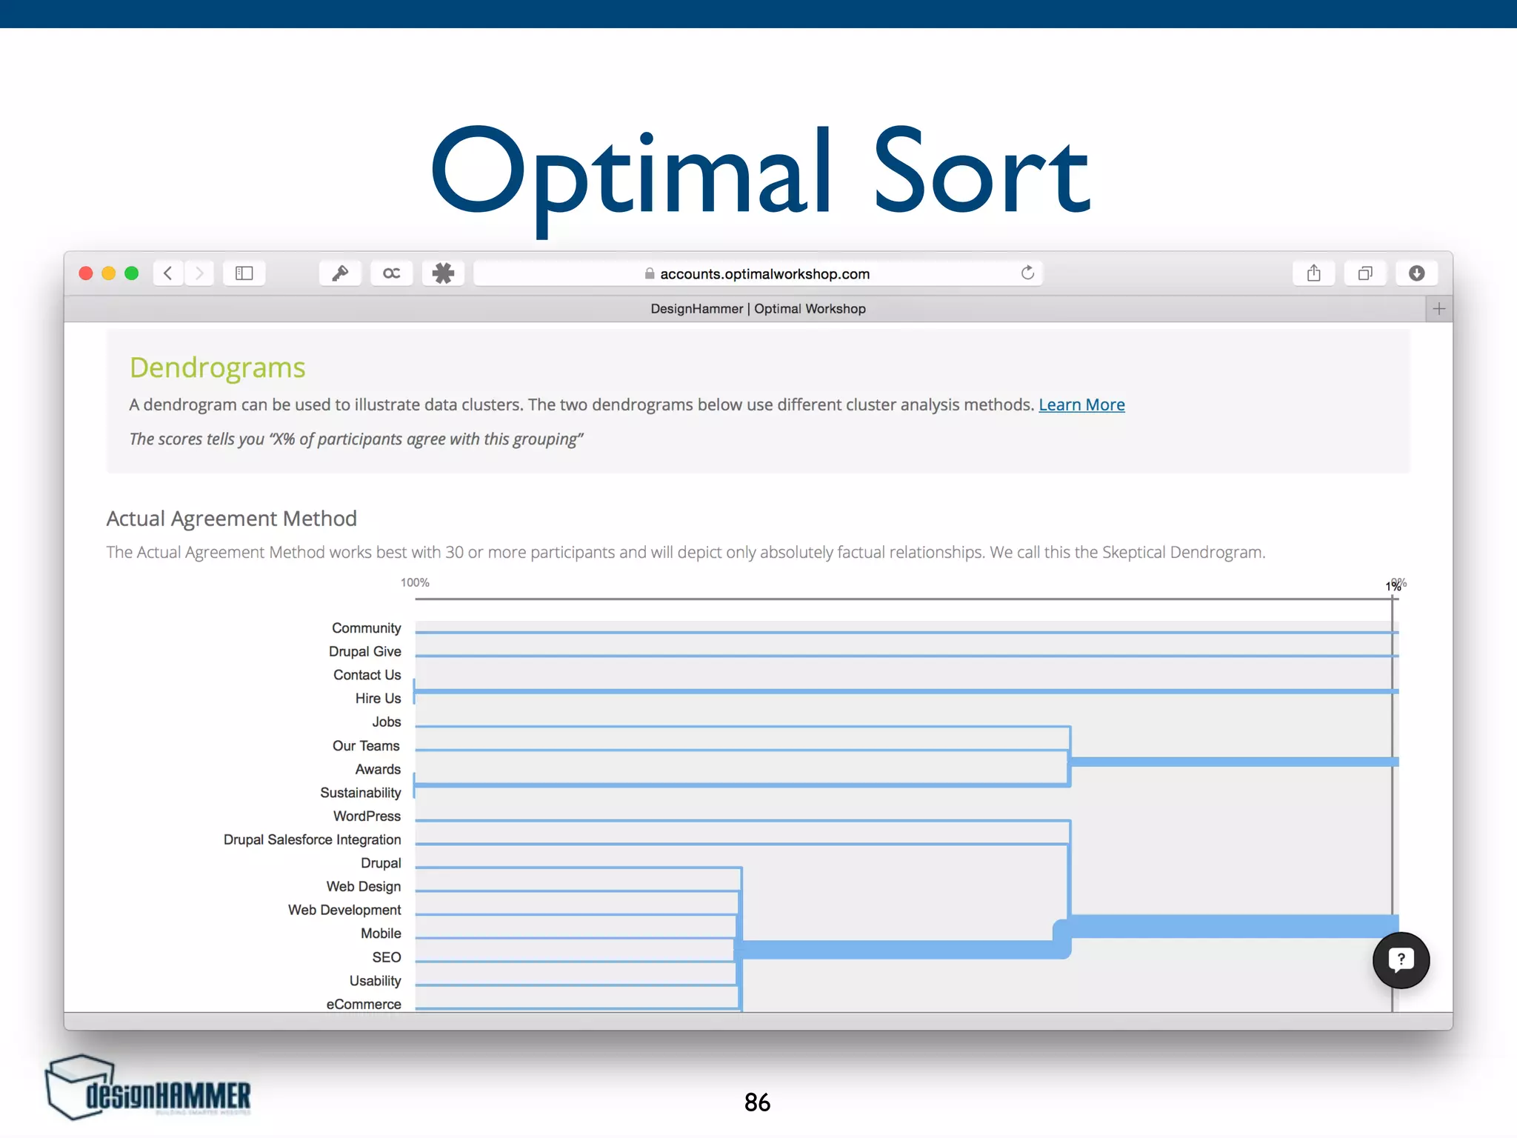Click the Contact Us dendrogram label
Image resolution: width=1517 pixels, height=1138 pixels.
[x=367, y=675]
